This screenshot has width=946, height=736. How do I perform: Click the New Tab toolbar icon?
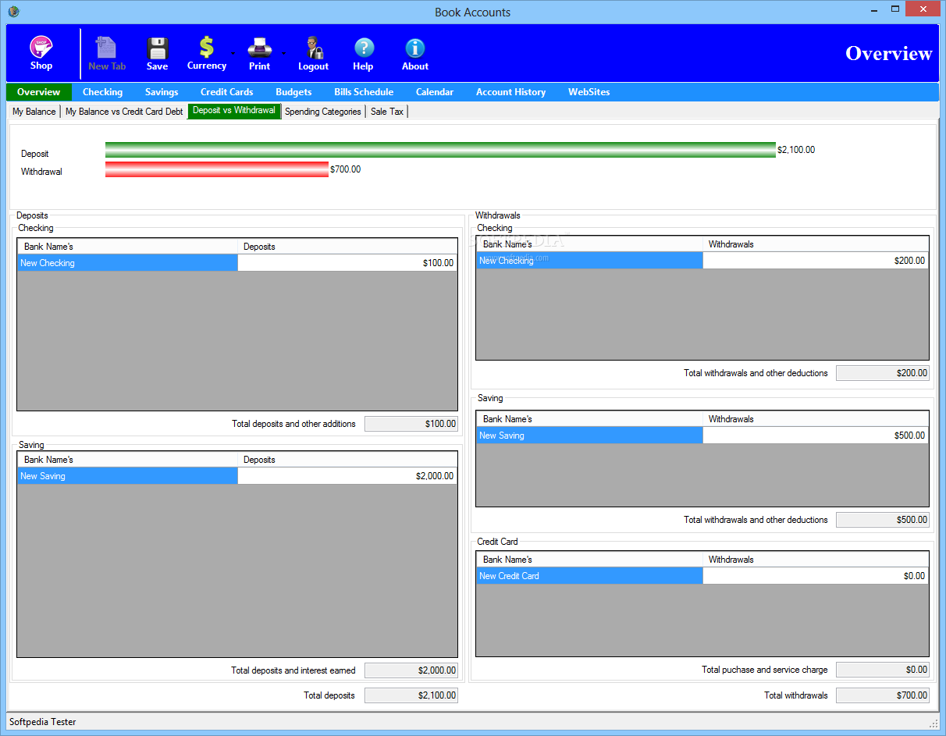107,53
